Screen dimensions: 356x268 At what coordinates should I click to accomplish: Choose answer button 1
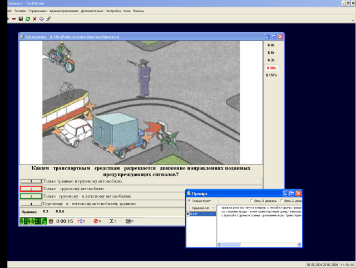pyautogui.click(x=31, y=181)
